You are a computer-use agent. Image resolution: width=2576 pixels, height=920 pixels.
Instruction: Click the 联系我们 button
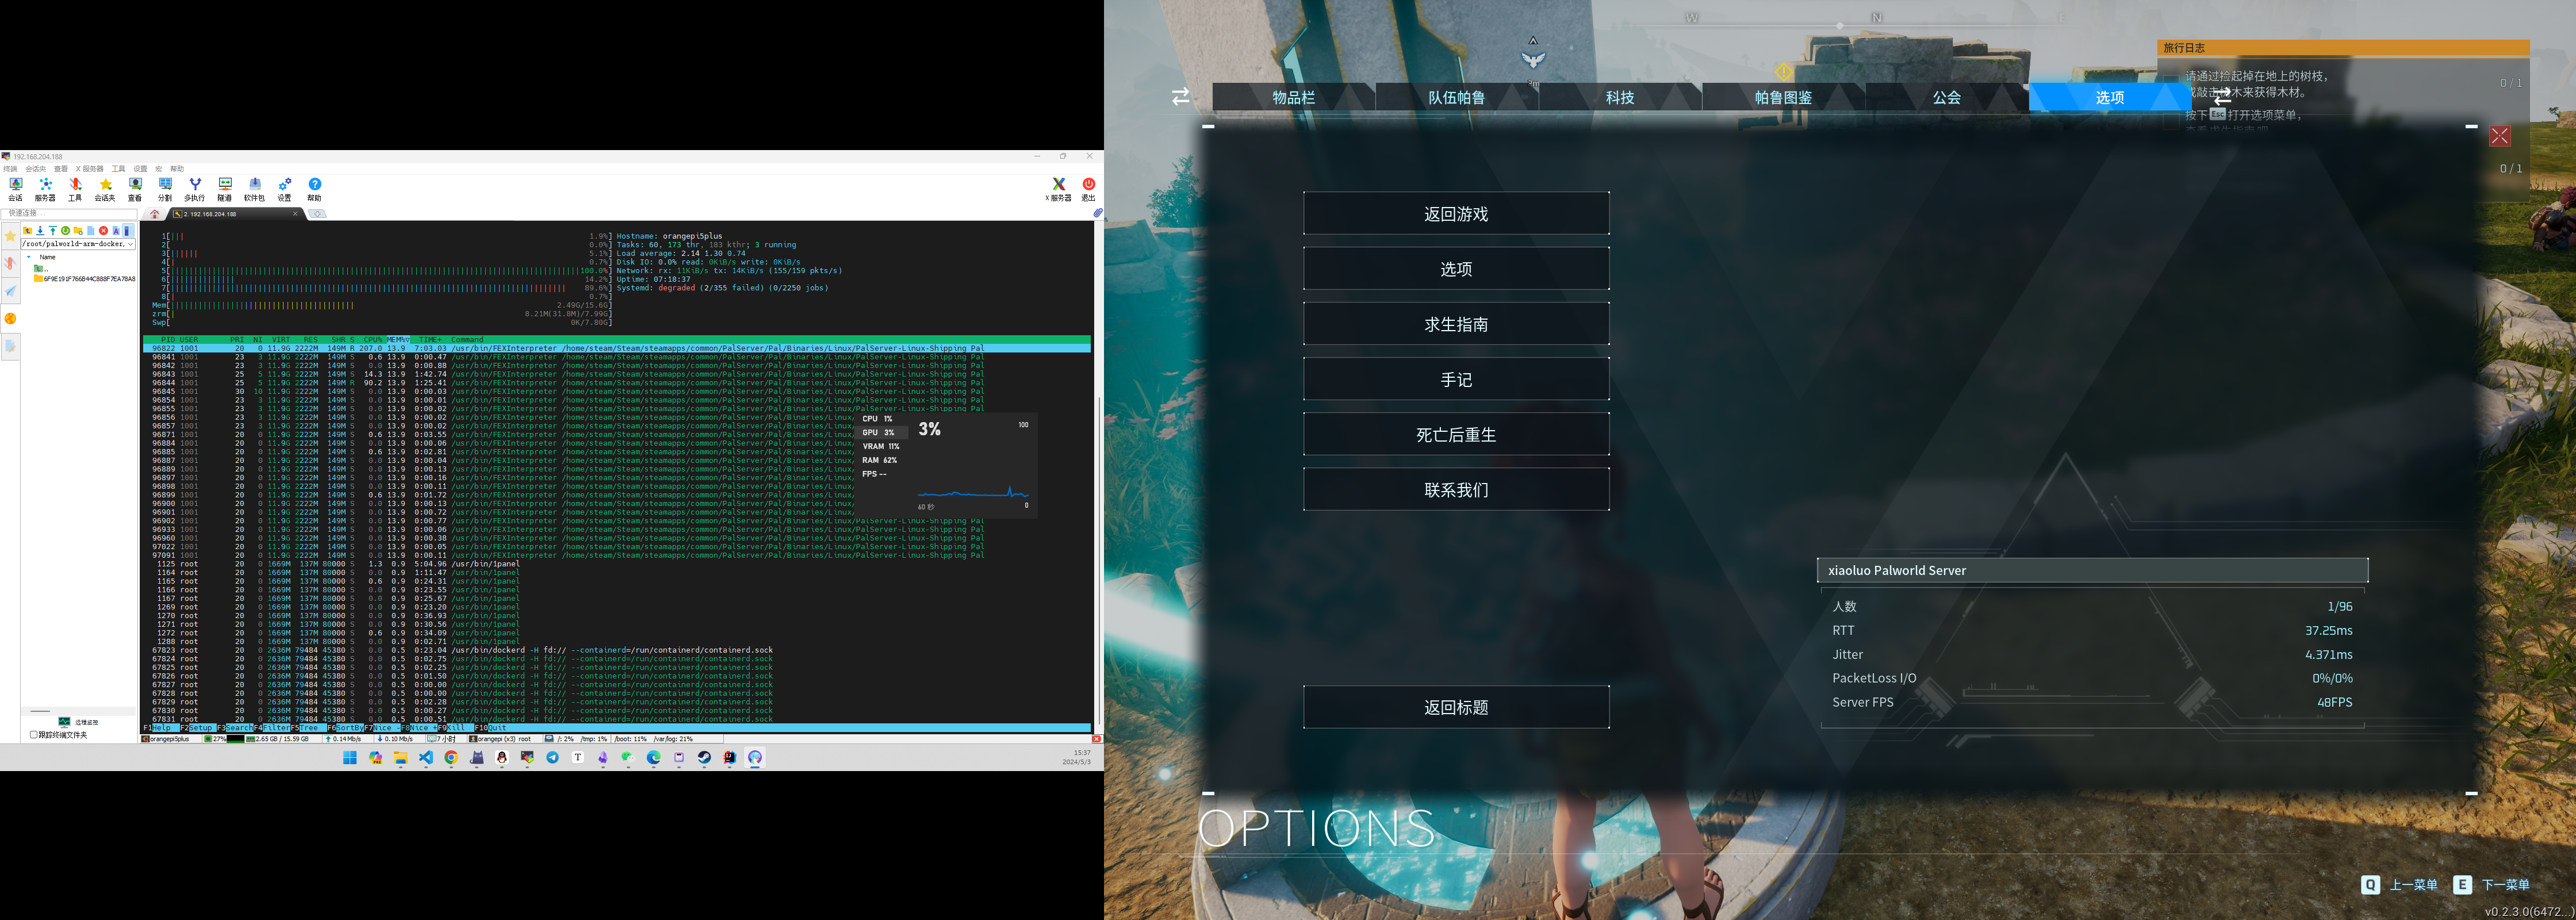coord(1456,490)
